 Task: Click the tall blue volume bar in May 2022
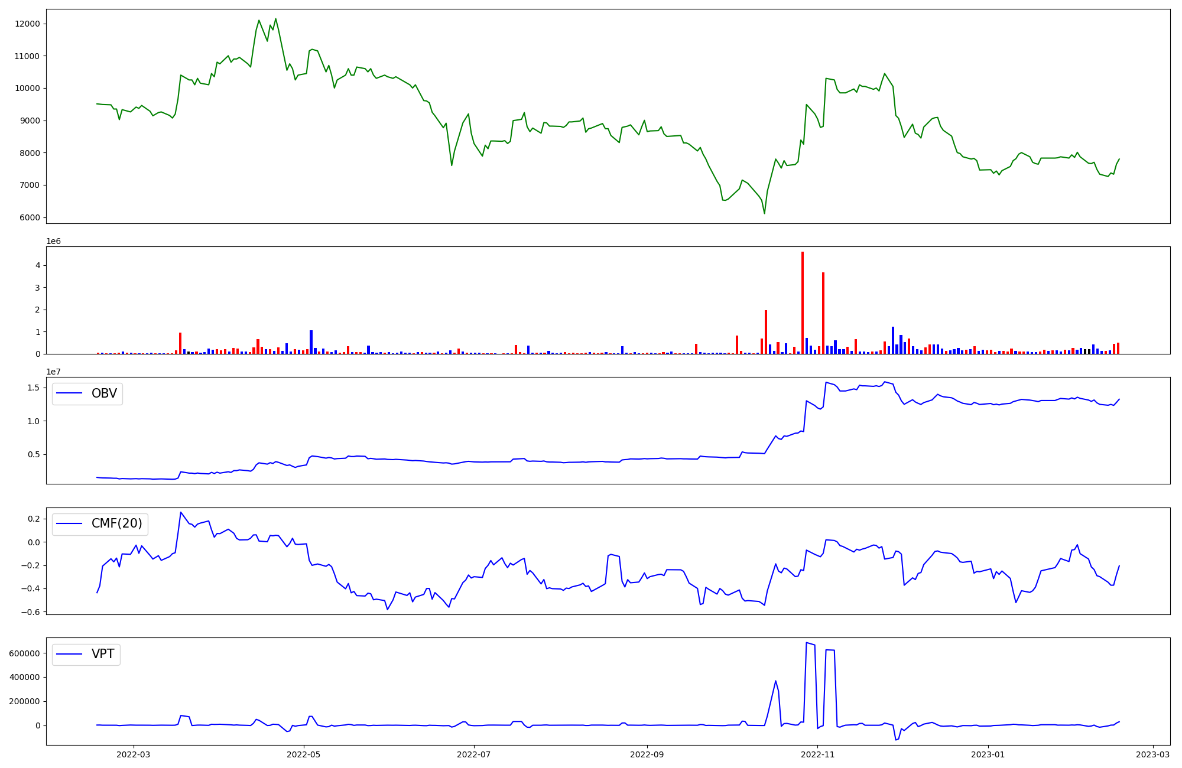311,342
